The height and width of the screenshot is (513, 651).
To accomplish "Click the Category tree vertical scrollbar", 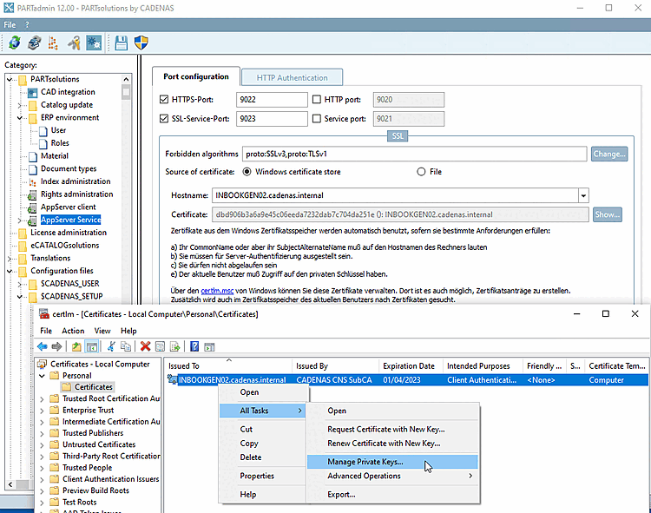I will tap(127, 174).
